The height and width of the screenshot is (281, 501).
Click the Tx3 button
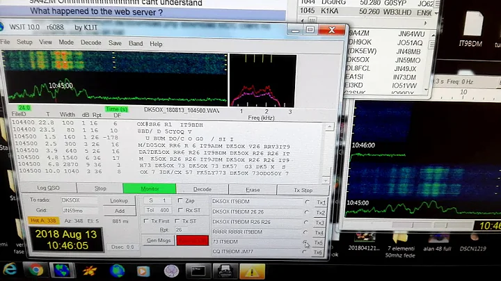(x=319, y=223)
